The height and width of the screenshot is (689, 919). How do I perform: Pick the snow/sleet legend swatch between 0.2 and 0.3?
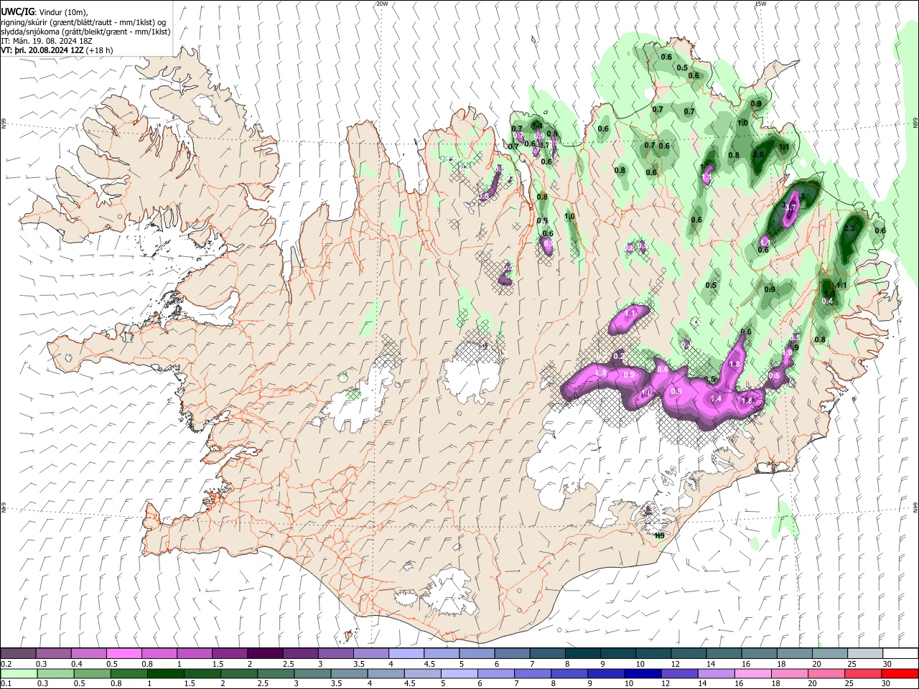(x=18, y=654)
